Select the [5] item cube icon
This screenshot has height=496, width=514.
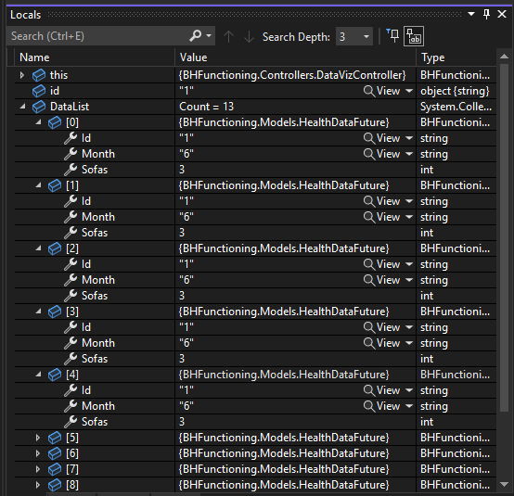point(55,438)
